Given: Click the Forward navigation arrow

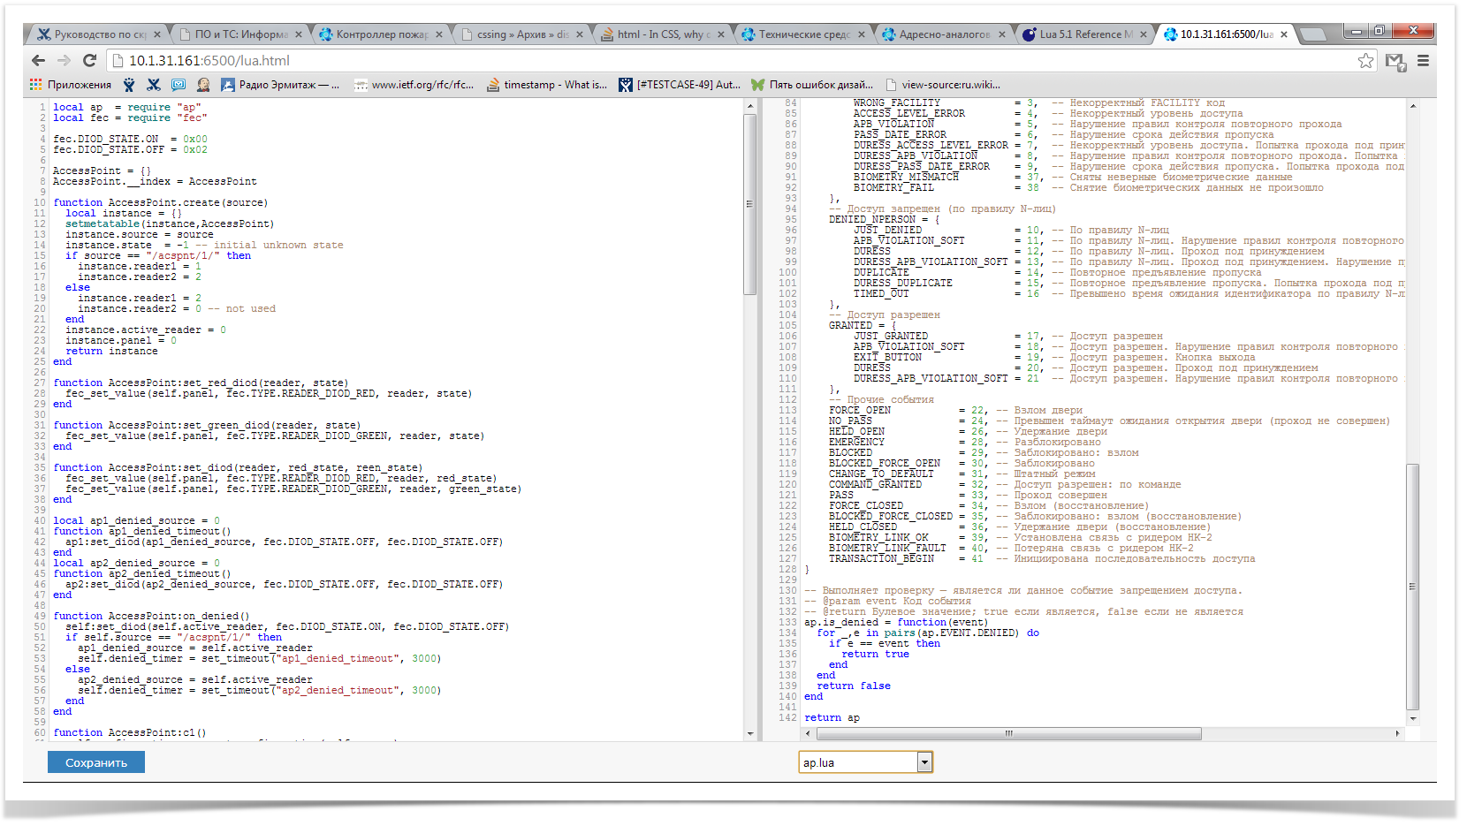Looking at the screenshot, I should tap(64, 61).
